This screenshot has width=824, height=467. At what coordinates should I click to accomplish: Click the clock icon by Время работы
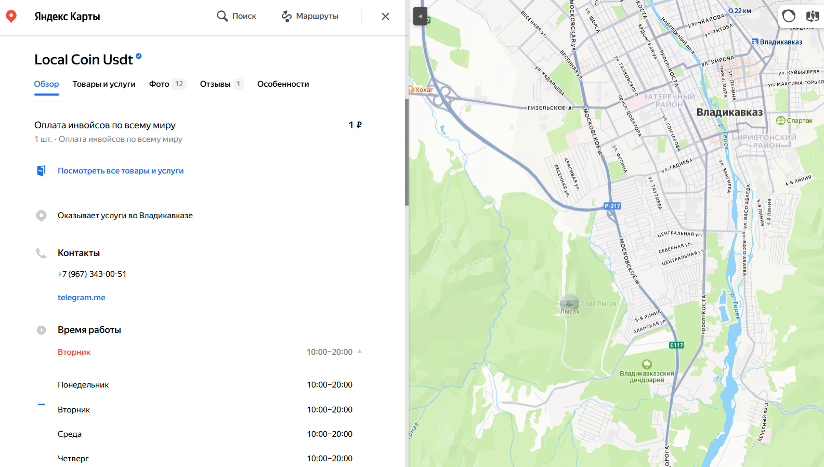(x=41, y=330)
